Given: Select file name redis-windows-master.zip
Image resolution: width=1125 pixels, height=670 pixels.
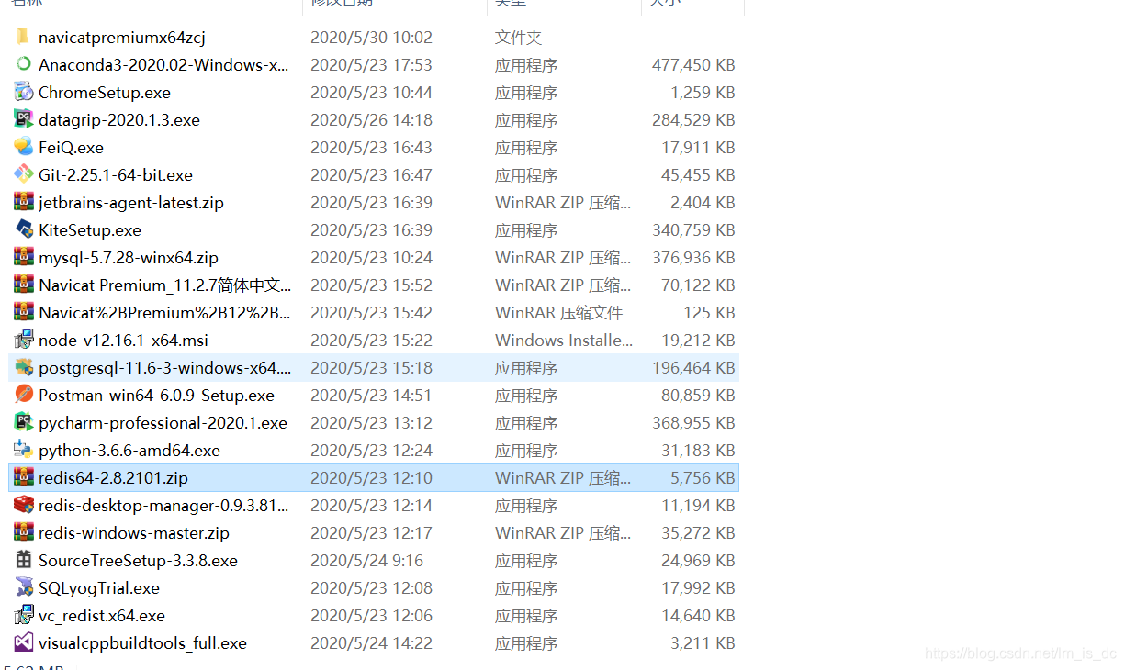Looking at the screenshot, I should coord(134,533).
